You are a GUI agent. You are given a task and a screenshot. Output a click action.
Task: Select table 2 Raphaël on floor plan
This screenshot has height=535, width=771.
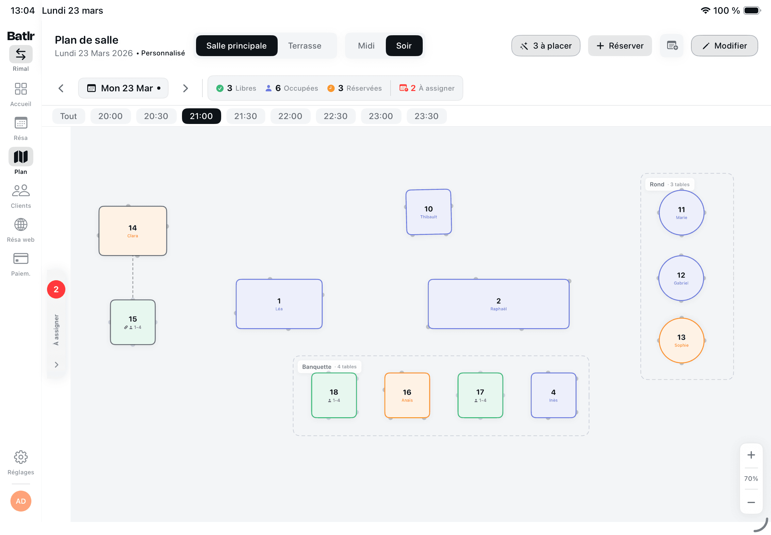coord(498,304)
